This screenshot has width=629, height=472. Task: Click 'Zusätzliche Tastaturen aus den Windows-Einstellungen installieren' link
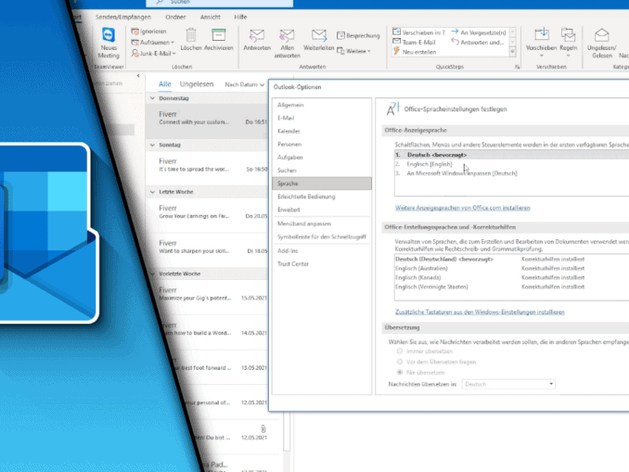(480, 312)
